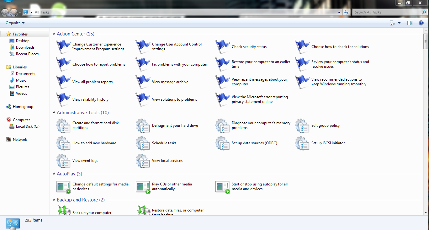
Task: Open Diagnose your computer's memory problems
Action: click(x=261, y=126)
